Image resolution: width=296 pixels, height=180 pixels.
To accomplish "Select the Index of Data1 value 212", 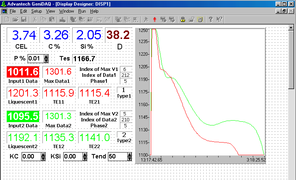I will click(125, 75).
